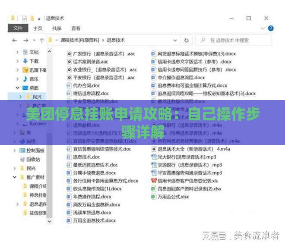Click the 下载 download arrow icon in tree
285x245 pixels.
(25, 61)
